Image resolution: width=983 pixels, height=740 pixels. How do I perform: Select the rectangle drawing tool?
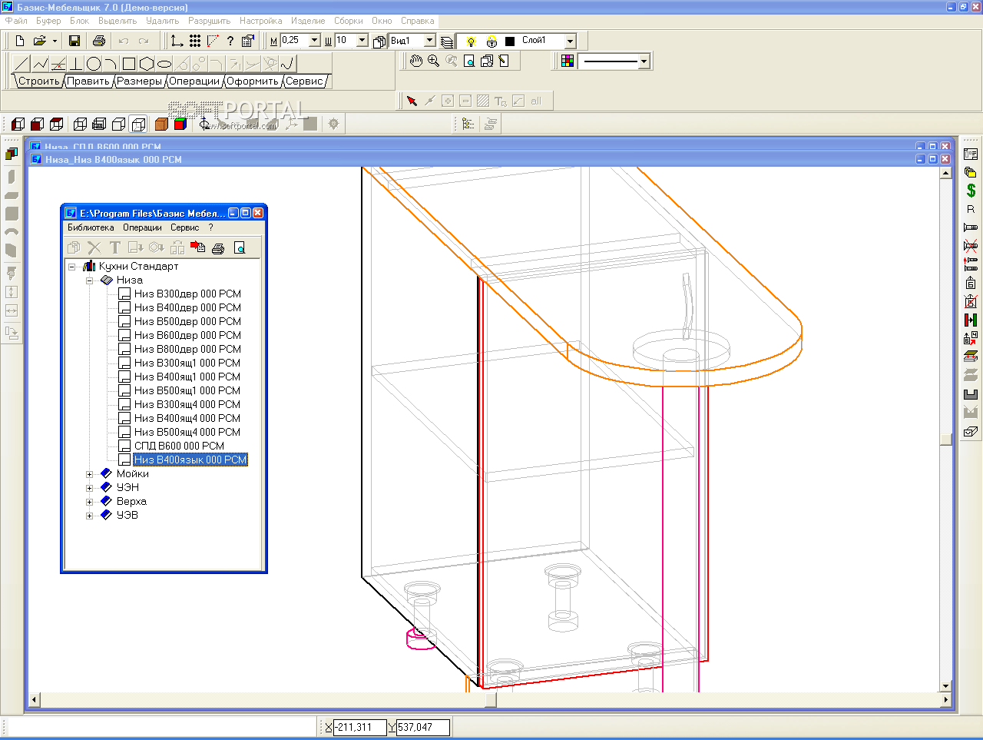coord(129,64)
